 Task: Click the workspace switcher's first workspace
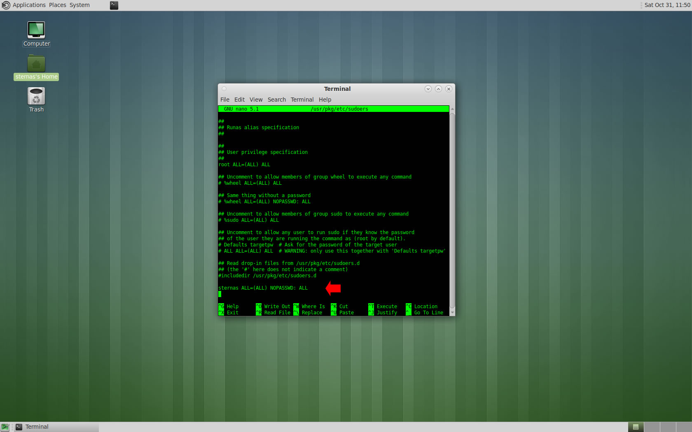tap(636, 427)
